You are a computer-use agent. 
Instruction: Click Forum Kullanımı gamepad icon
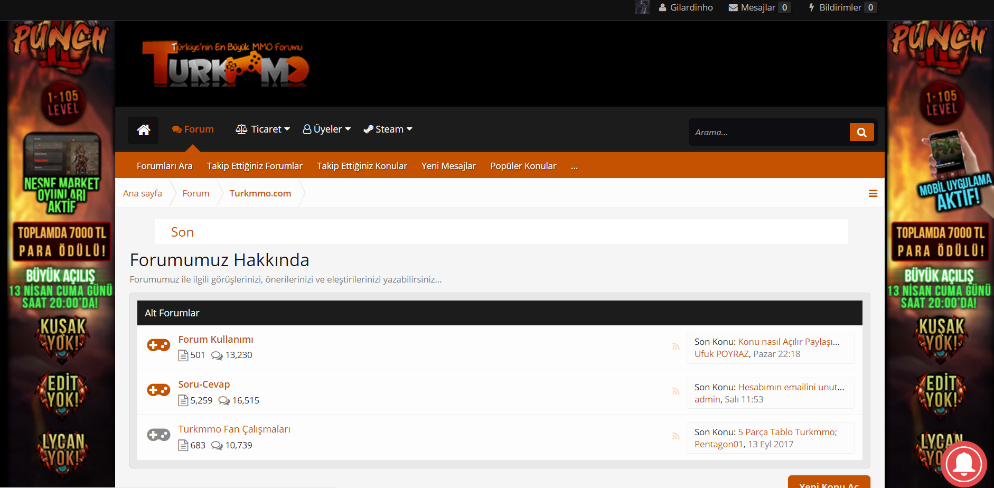tap(158, 345)
